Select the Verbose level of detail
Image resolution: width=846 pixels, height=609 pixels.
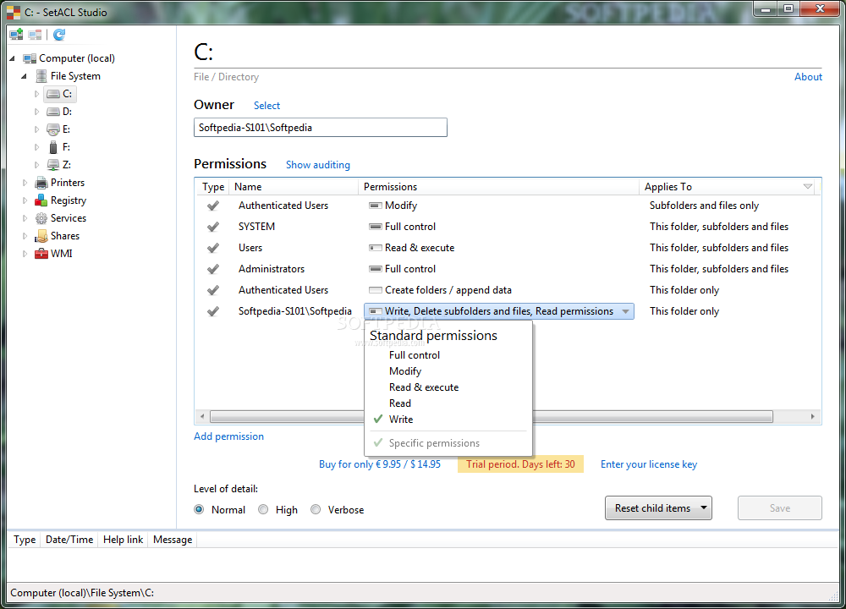316,510
